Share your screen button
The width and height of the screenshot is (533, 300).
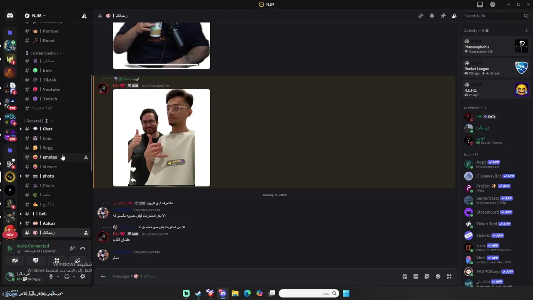click(x=36, y=261)
